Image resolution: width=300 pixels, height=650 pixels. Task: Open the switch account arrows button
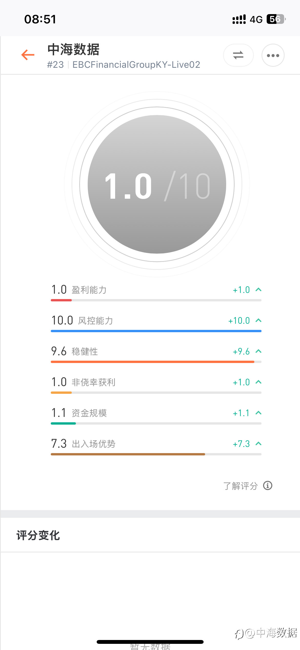[x=238, y=55]
